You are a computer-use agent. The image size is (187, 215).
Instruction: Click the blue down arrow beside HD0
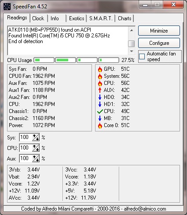coord(100,97)
